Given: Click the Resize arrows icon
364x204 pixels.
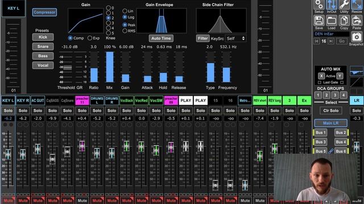Looking at the screenshot, I should (357, 5).
